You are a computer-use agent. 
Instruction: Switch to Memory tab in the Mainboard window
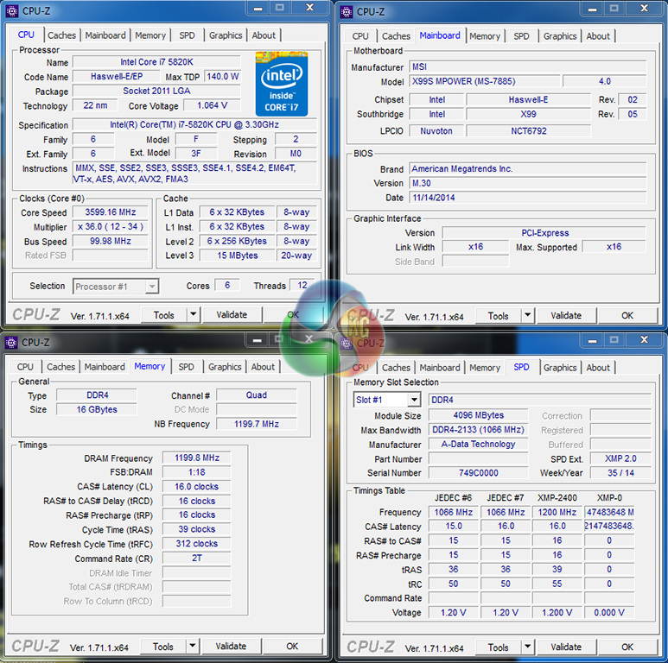(x=485, y=36)
